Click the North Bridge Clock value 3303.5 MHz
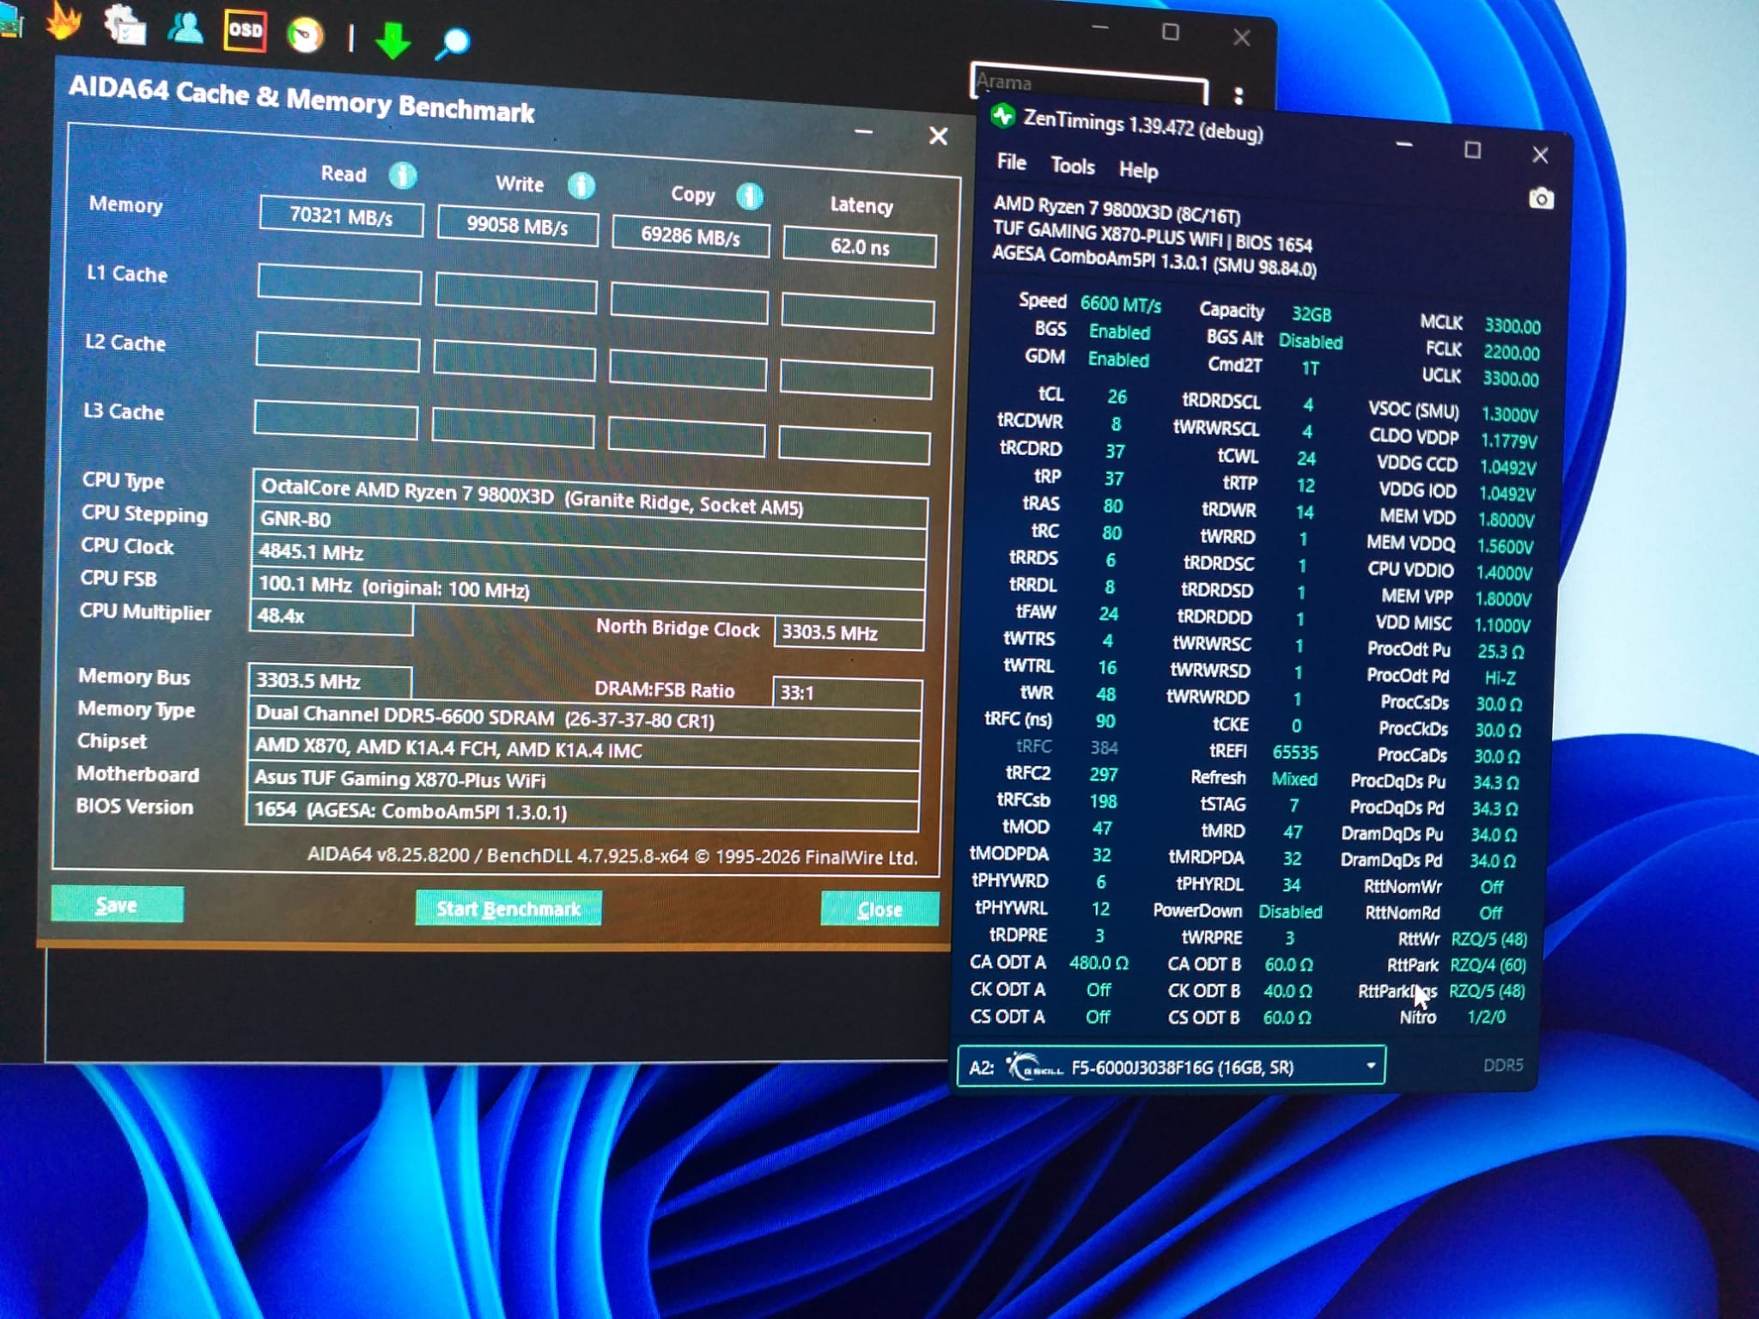 pos(849,633)
